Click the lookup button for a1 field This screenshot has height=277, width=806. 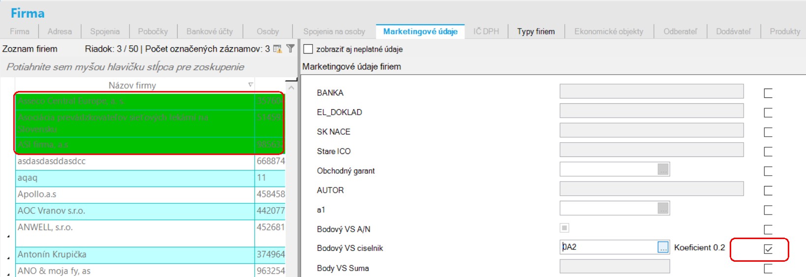click(x=663, y=209)
